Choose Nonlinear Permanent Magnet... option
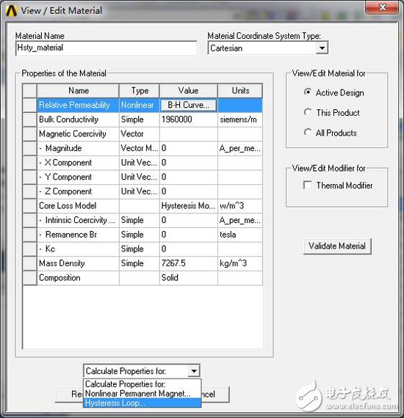404x418 pixels. click(x=142, y=394)
